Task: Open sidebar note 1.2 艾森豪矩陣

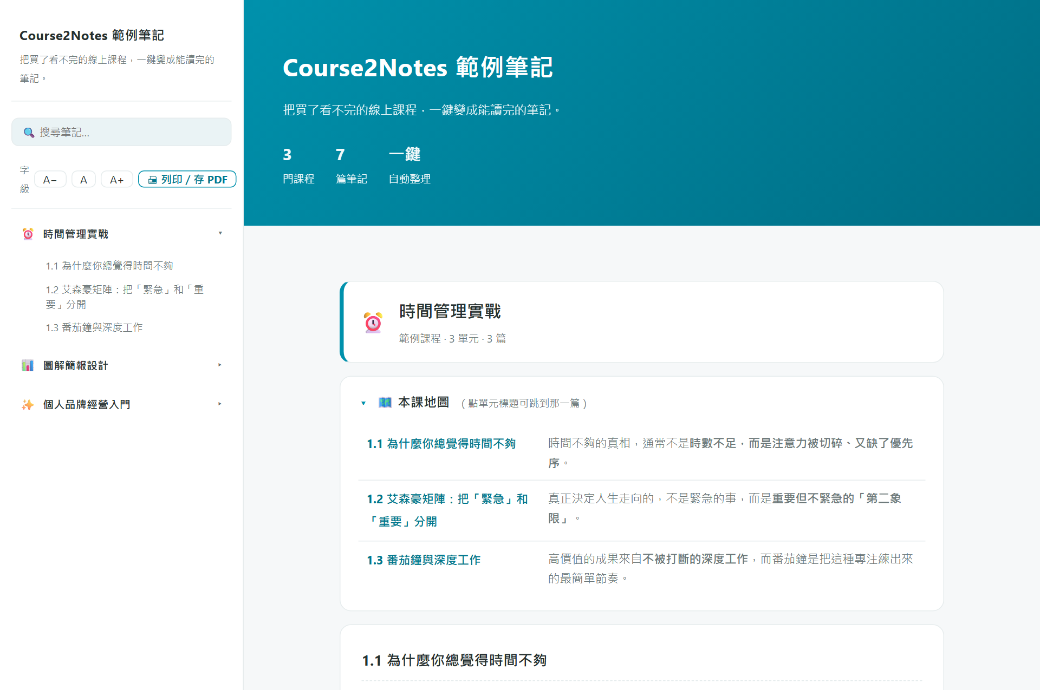Action: [125, 297]
